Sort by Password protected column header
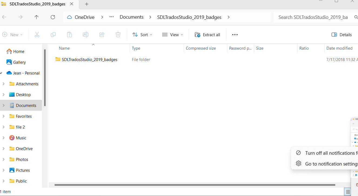 (x=240, y=48)
